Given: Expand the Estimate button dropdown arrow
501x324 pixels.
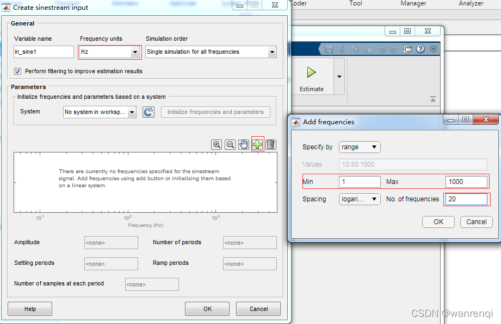Looking at the screenshot, I should pos(339,76).
